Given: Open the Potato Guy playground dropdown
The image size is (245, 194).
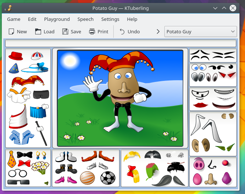Looking at the screenshot, I should pyautogui.click(x=200, y=31).
